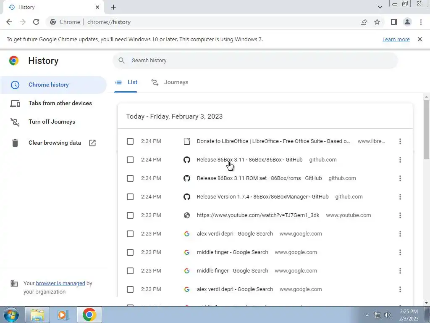Click the external-link icon beside Clear browsing data
The width and height of the screenshot is (430, 323).
tap(92, 143)
